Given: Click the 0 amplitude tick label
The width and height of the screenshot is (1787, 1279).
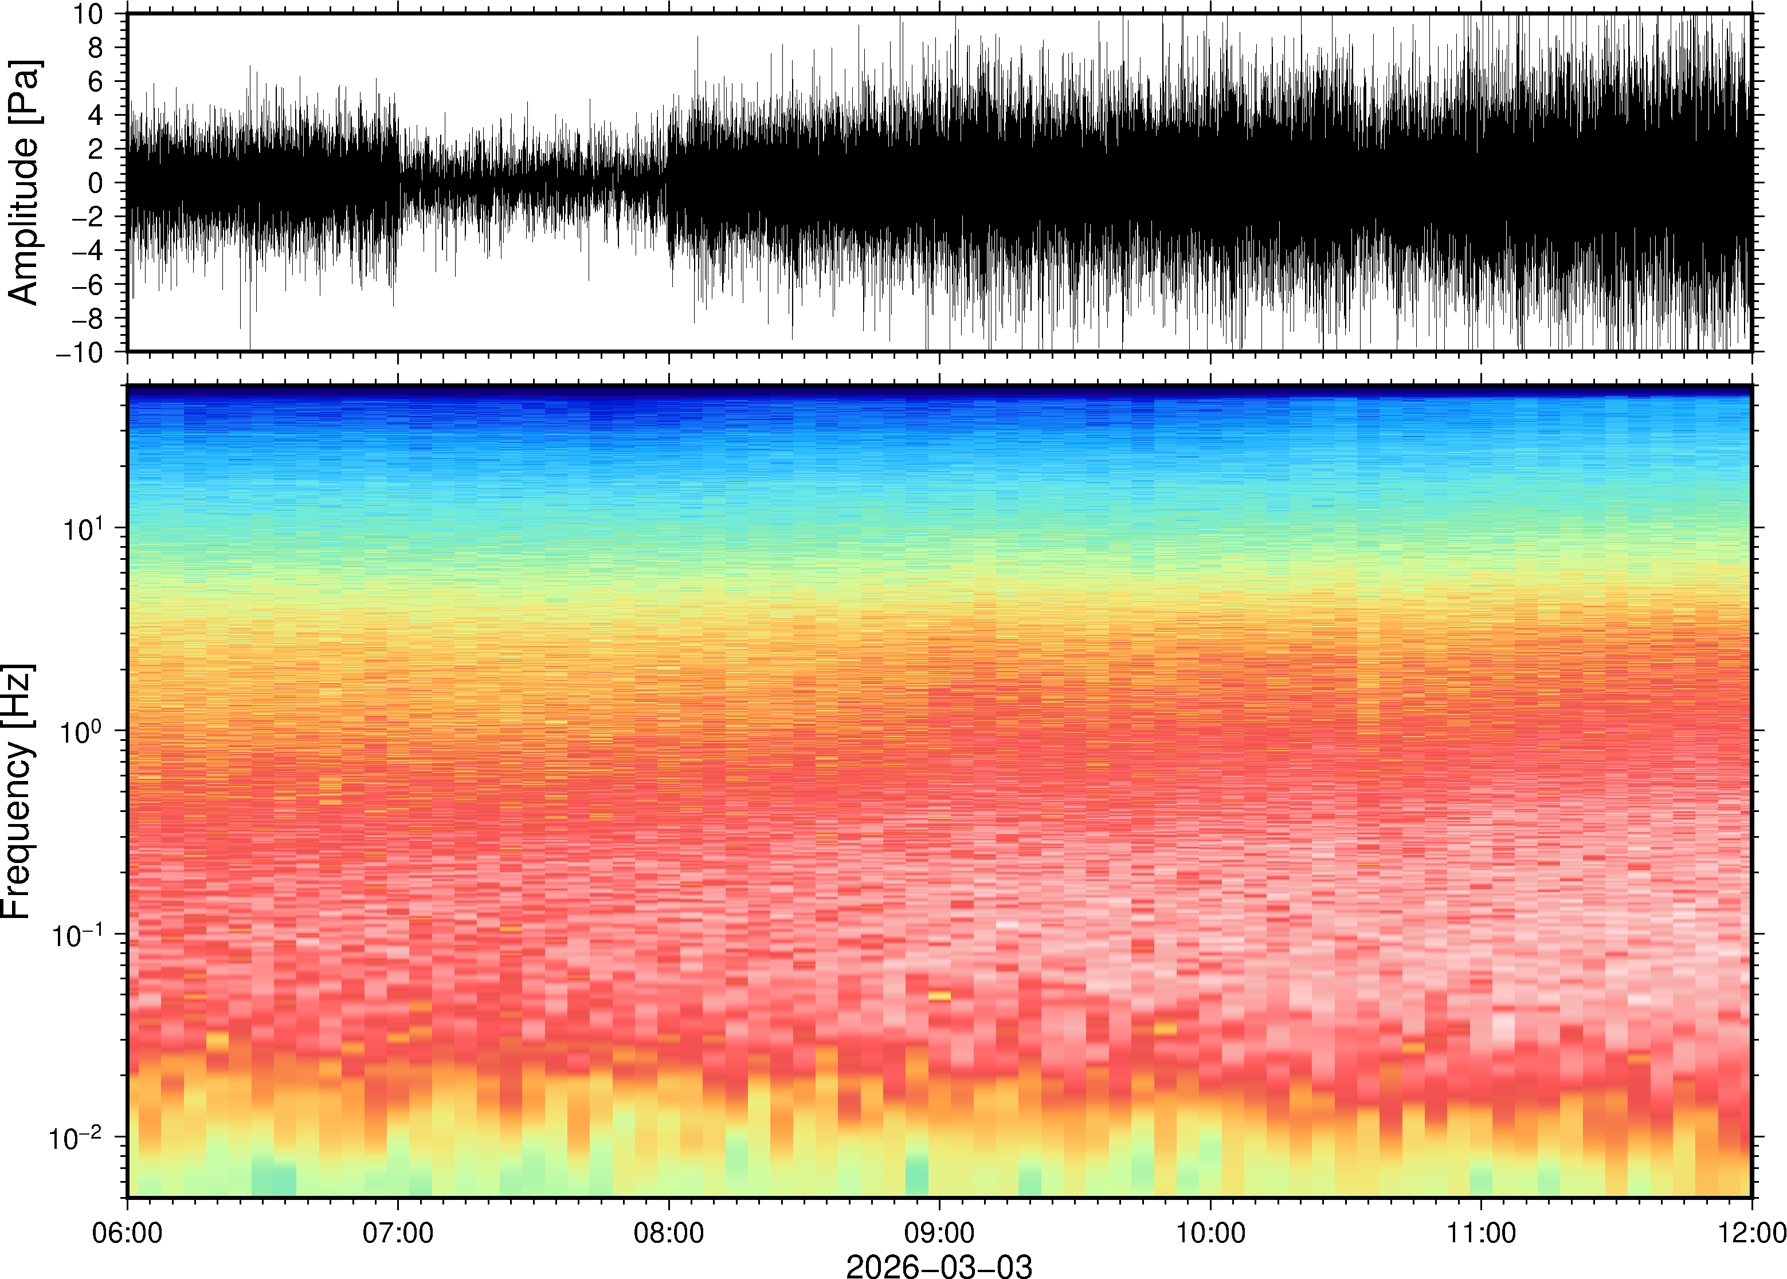Looking at the screenshot, I should click(x=95, y=183).
